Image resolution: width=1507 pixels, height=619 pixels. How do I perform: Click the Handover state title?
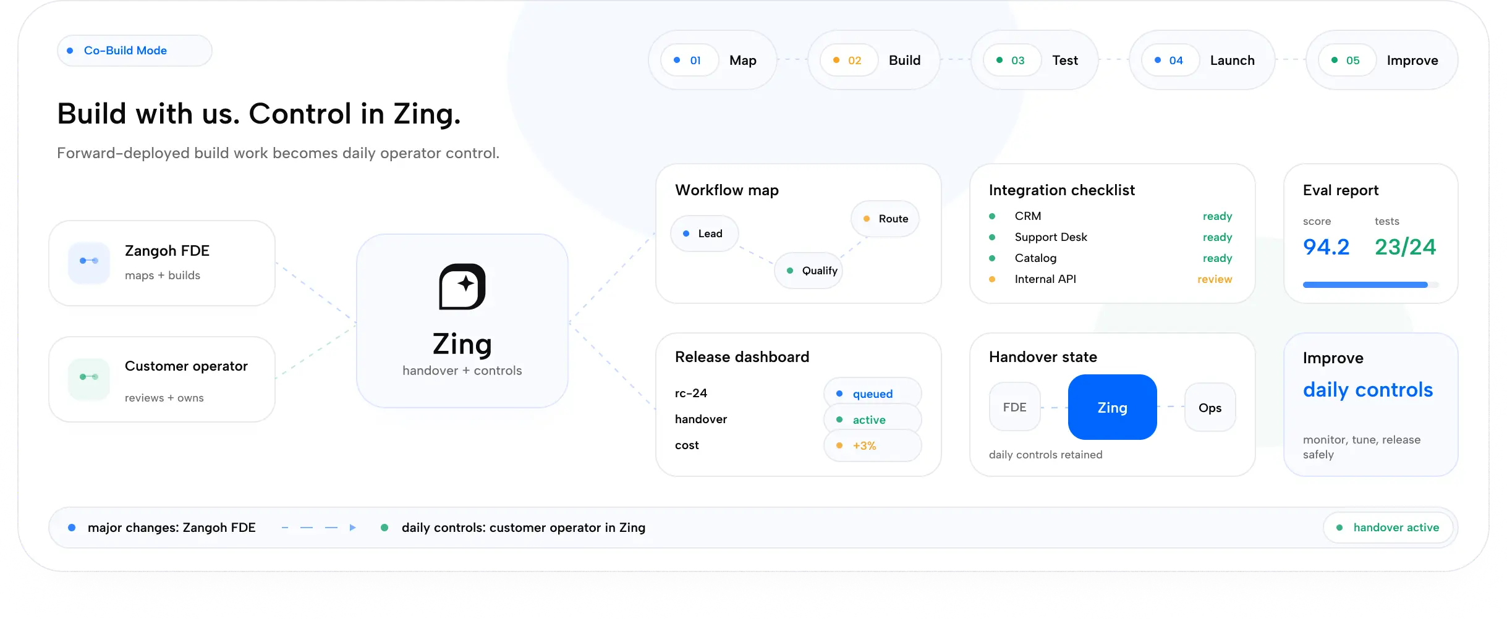(x=1043, y=357)
